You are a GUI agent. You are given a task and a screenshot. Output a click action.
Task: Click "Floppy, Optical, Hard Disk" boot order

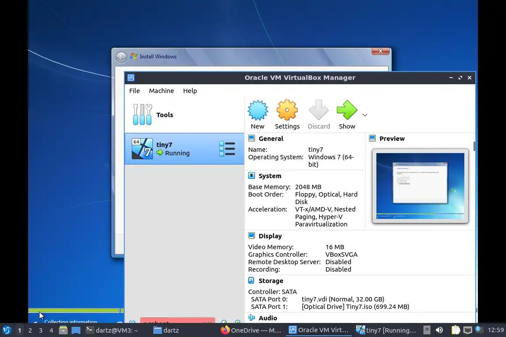[326, 198]
